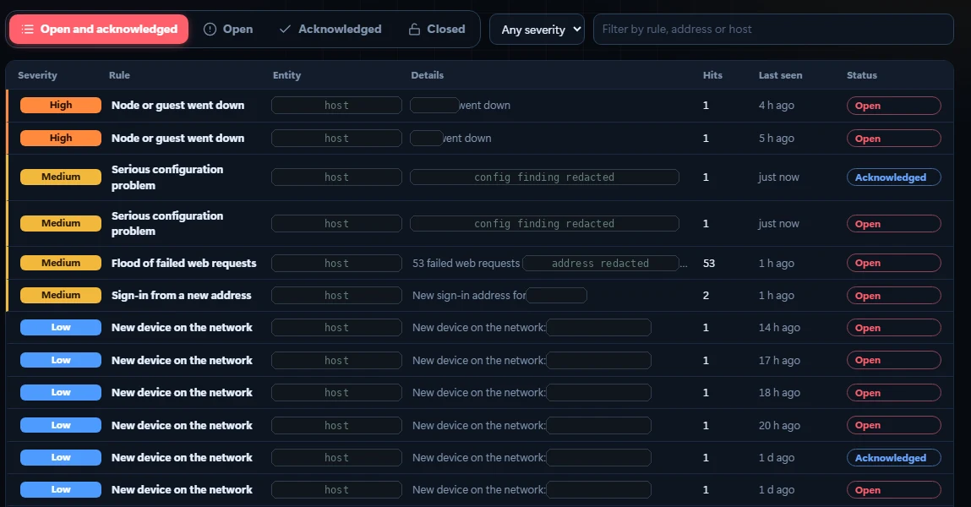
Task: Open the Any severity dropdown
Action: click(x=537, y=30)
